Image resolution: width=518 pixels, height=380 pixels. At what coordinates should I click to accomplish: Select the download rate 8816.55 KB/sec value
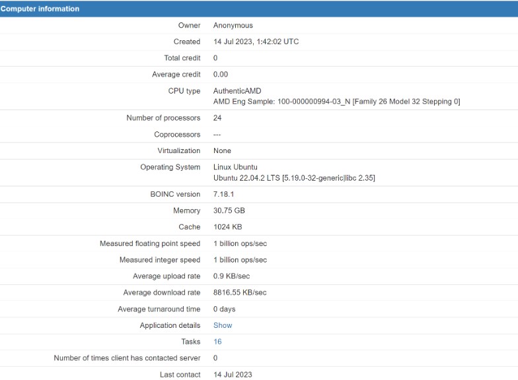pyautogui.click(x=240, y=292)
